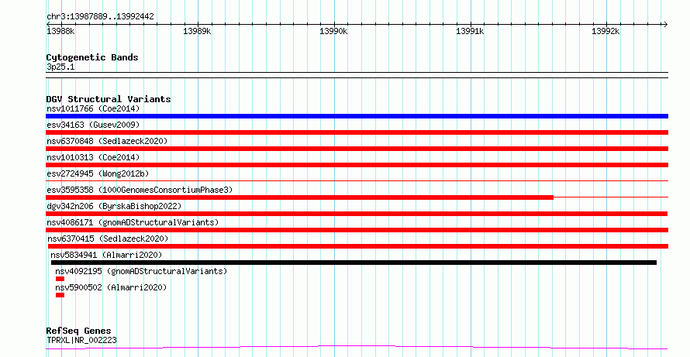Viewport: 690px width, 357px height.
Task: Click the thick red esv3595358 bar
Action: pos(300,197)
